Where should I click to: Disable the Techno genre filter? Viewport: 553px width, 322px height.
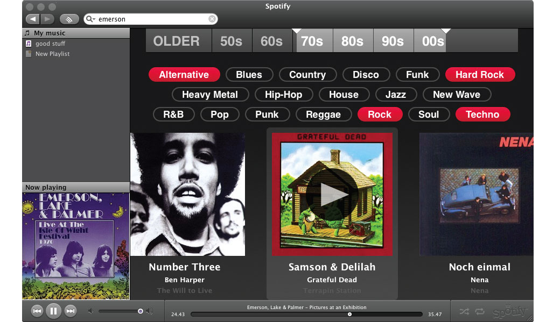(x=483, y=115)
